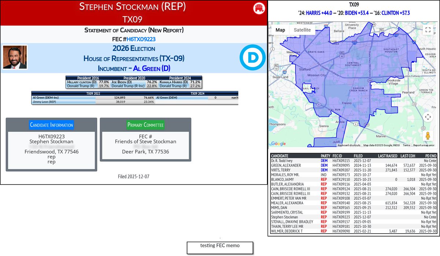Click the CANDIDATE column header
Viewport: 440px width, 256px height.
tap(280, 156)
